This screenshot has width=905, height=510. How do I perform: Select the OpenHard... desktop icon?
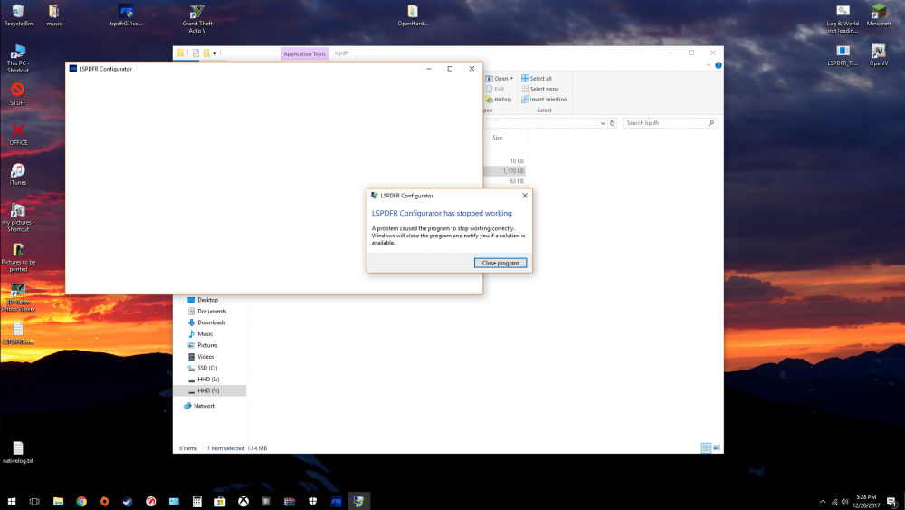(x=412, y=15)
